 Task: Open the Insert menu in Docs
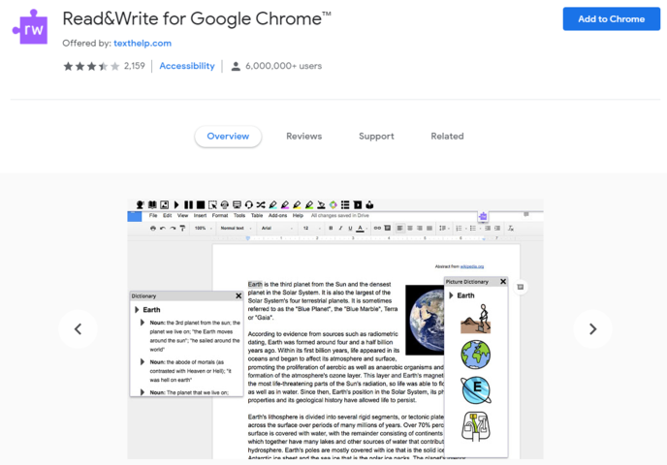pos(200,215)
